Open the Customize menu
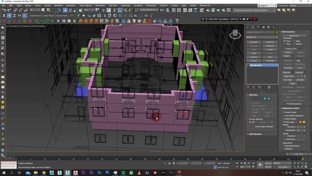This screenshot has width=312, height=176. pos(126,5)
